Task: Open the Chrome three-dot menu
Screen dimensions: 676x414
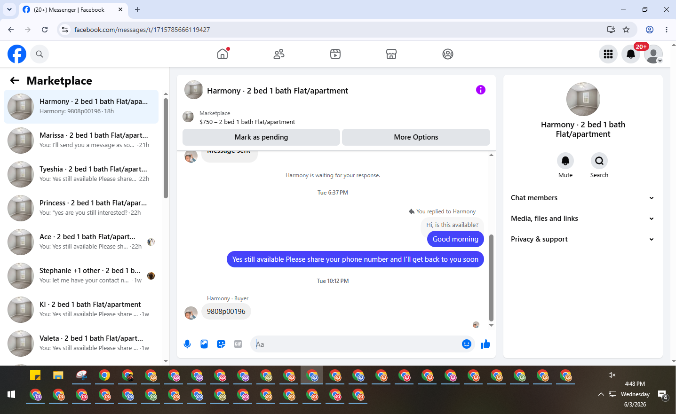Action: click(x=667, y=30)
